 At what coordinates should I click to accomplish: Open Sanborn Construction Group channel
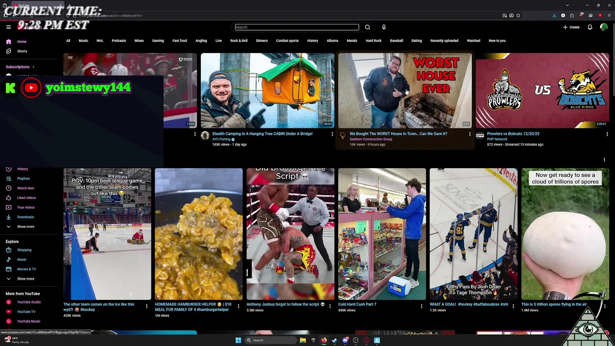click(x=371, y=139)
